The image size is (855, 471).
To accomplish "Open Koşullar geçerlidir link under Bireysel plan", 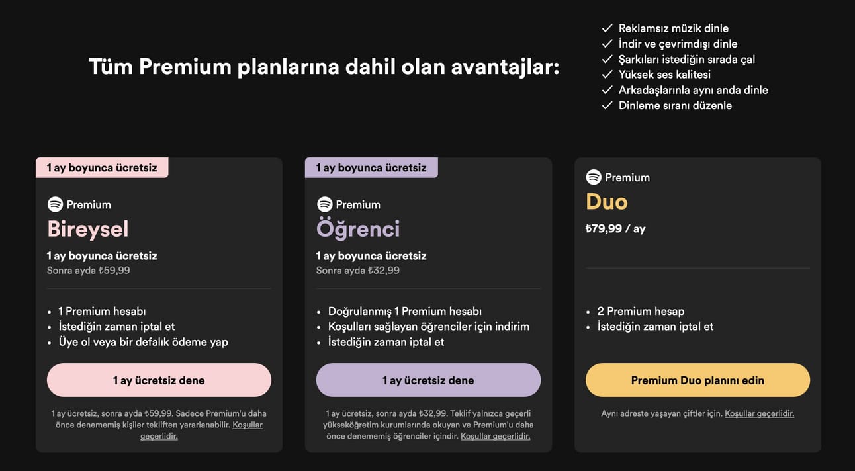I will 201,431.
